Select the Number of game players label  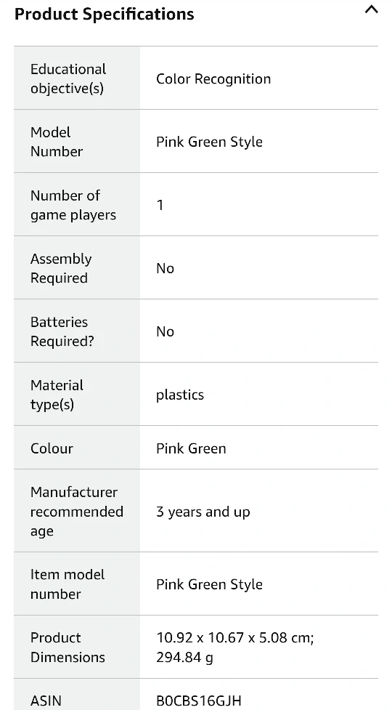pyautogui.click(x=73, y=205)
